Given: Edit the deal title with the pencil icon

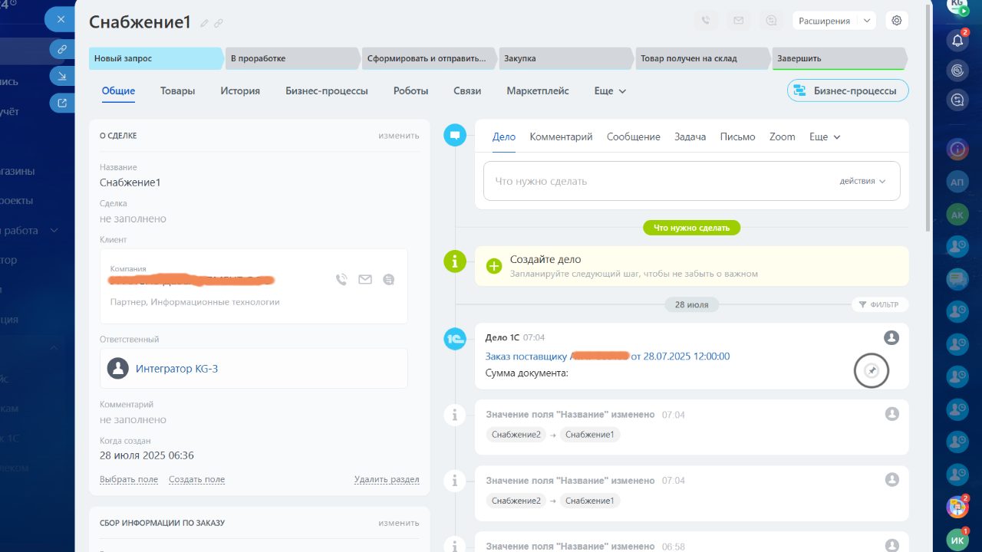Looking at the screenshot, I should pyautogui.click(x=204, y=23).
